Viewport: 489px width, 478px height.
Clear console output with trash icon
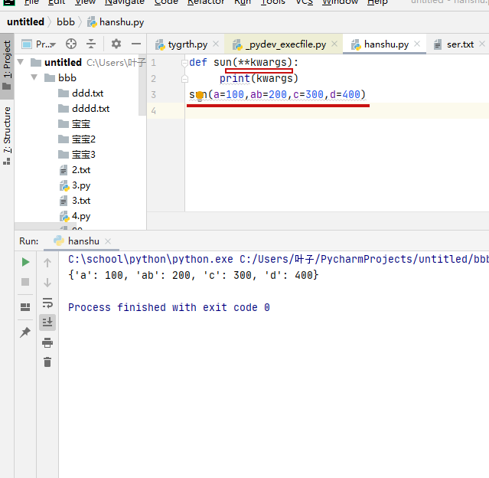[47, 362]
